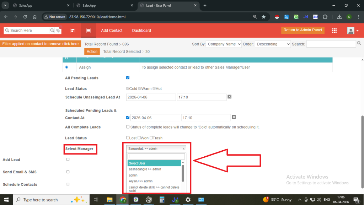Open the user profile avatar menu
Screen dimensions: 364x205
click(x=352, y=31)
